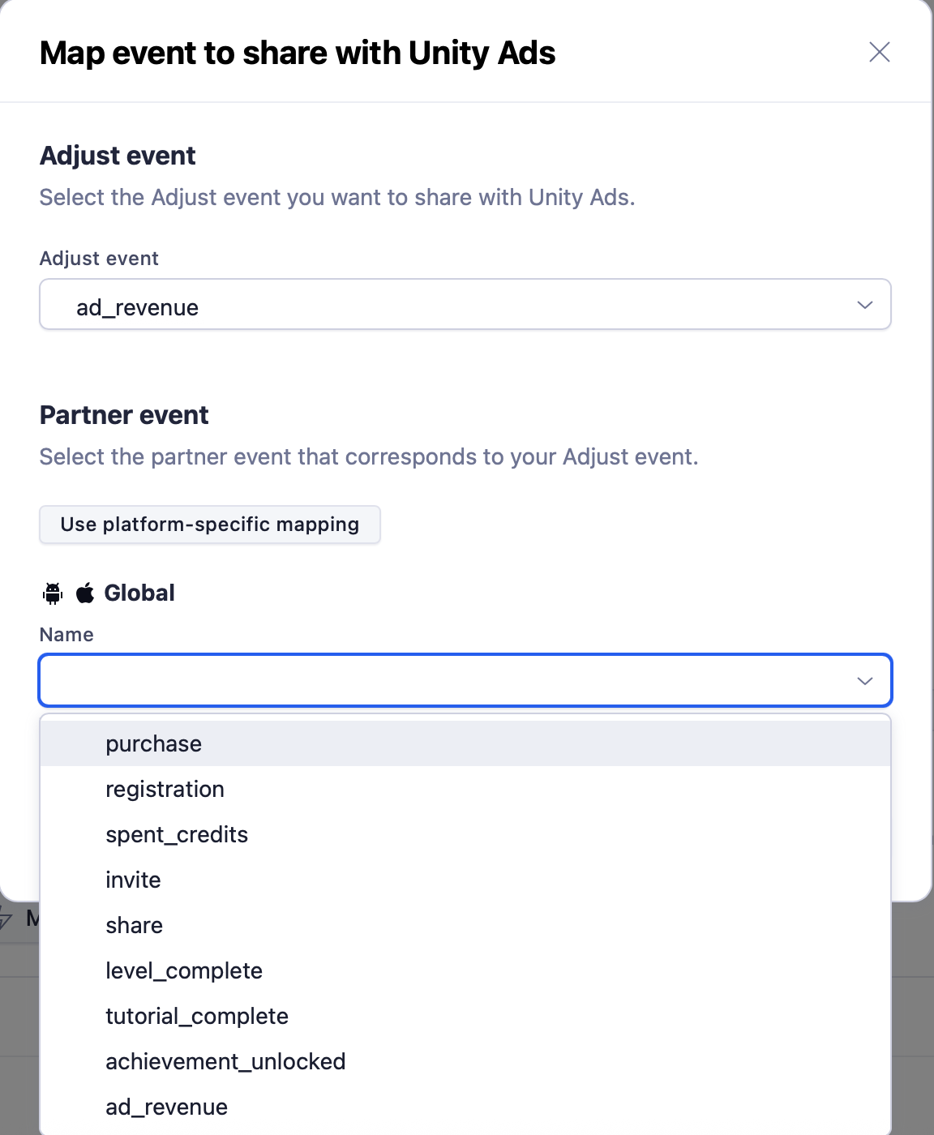Click the Global platform label

(139, 593)
